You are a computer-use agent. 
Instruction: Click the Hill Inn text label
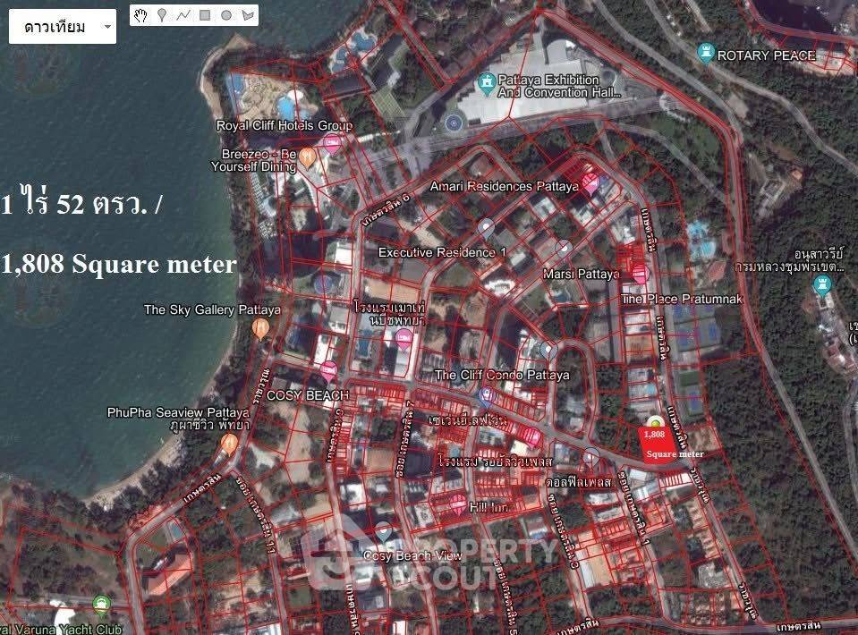click(x=488, y=508)
